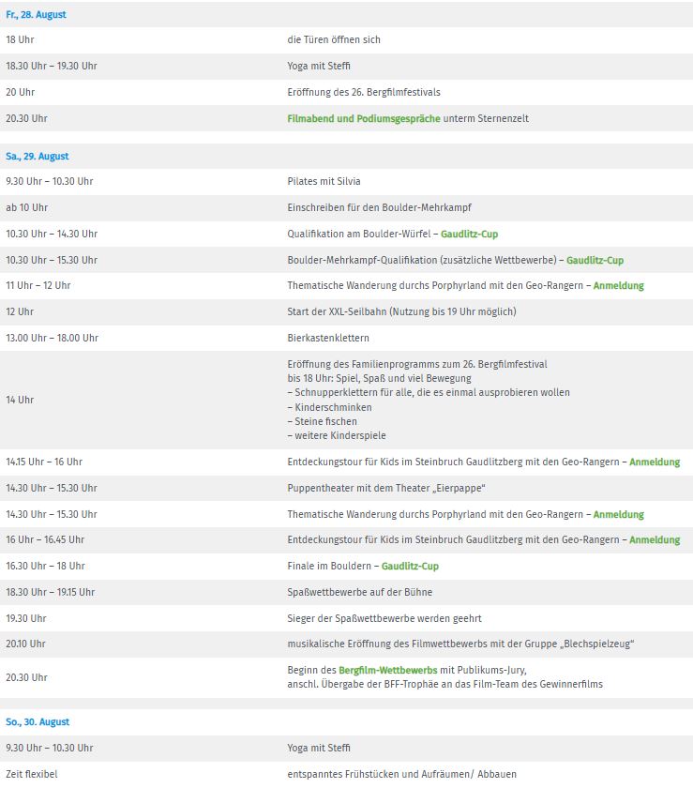Click Anmeldung for 16 Uhr Entdeckungstour

(655, 539)
